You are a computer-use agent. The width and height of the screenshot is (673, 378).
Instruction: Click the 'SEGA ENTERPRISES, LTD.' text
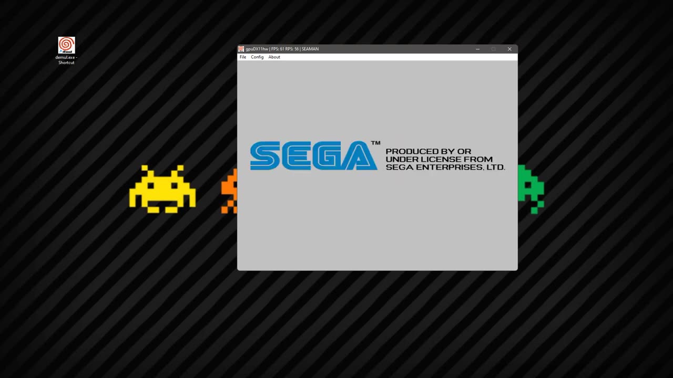pyautogui.click(x=445, y=167)
